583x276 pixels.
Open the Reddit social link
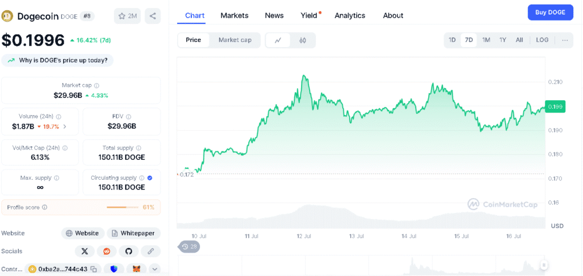tap(106, 252)
